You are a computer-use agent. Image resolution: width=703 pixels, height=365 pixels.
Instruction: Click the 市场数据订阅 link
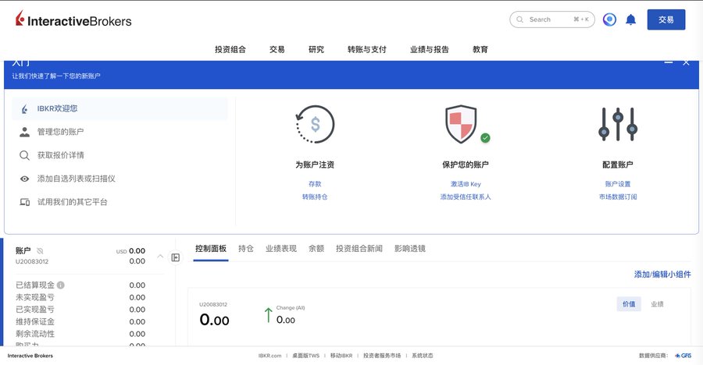(x=618, y=197)
